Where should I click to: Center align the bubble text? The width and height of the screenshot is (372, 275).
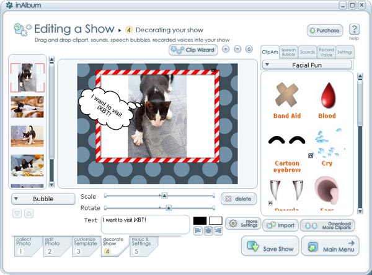pyautogui.click(x=208, y=231)
